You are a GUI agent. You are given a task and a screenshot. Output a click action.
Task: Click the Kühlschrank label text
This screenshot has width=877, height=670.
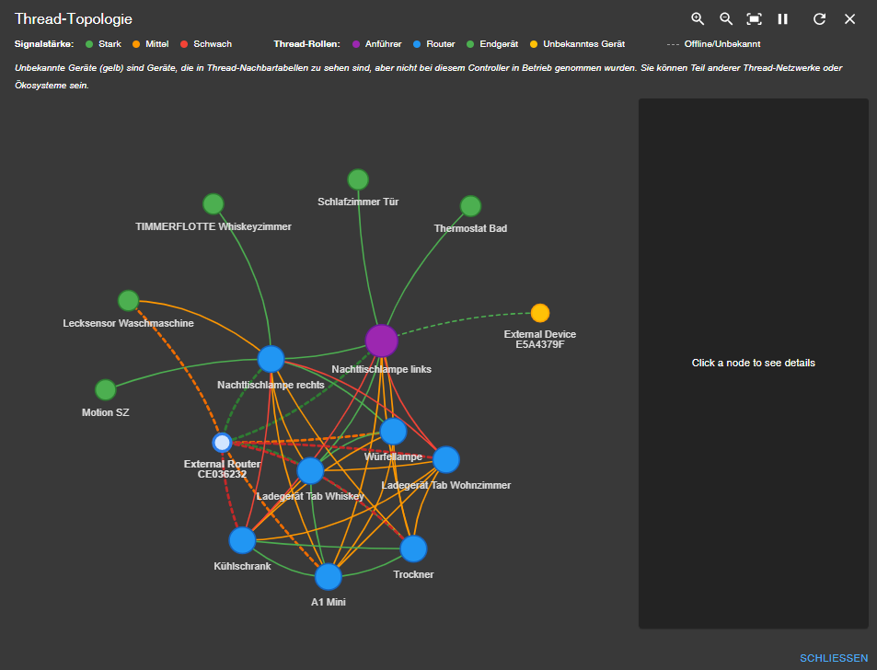coord(242,566)
